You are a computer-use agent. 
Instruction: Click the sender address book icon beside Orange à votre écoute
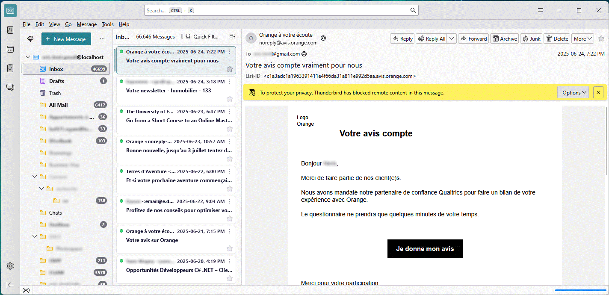click(323, 38)
